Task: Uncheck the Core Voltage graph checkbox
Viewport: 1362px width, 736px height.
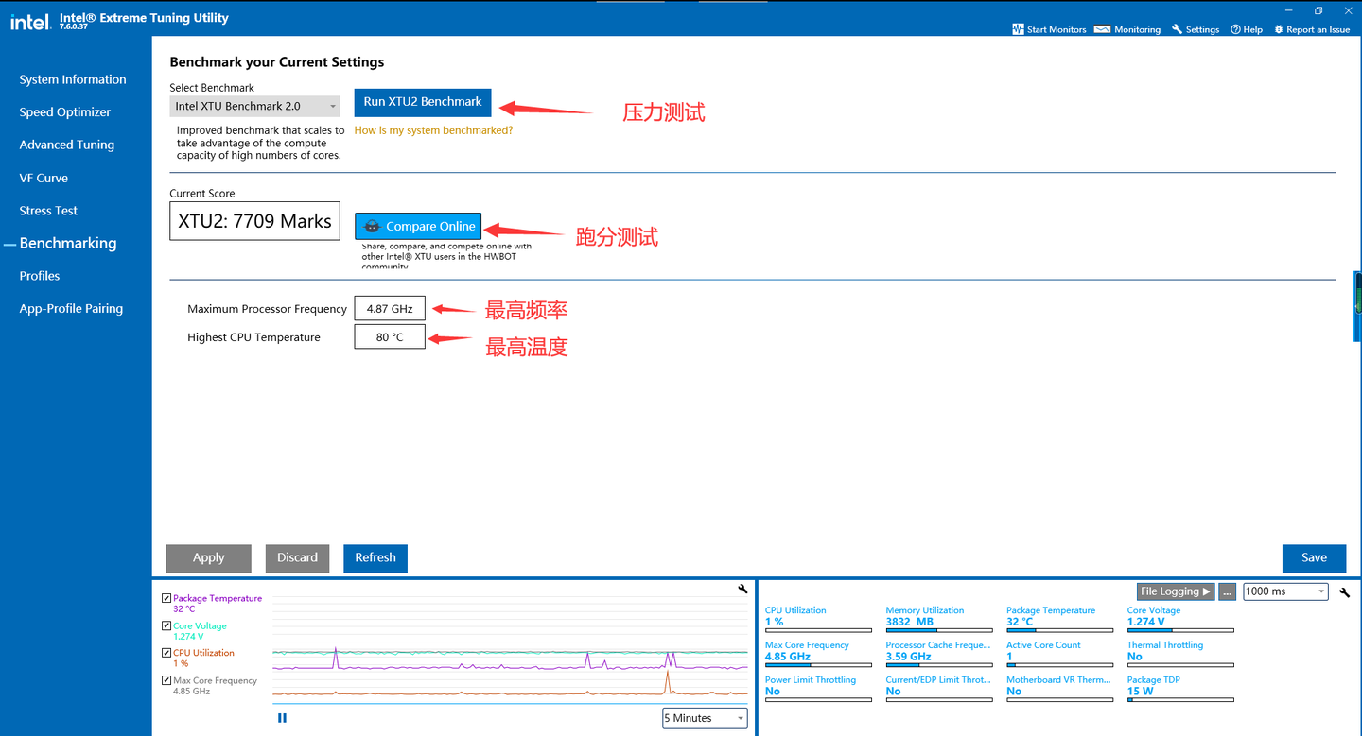Action: 166,625
